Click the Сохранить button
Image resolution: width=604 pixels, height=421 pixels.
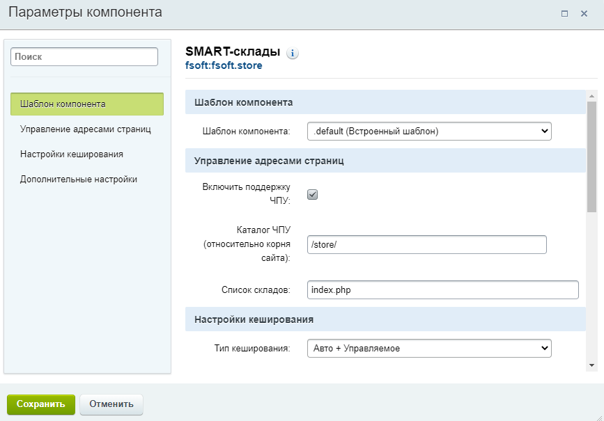coord(41,404)
